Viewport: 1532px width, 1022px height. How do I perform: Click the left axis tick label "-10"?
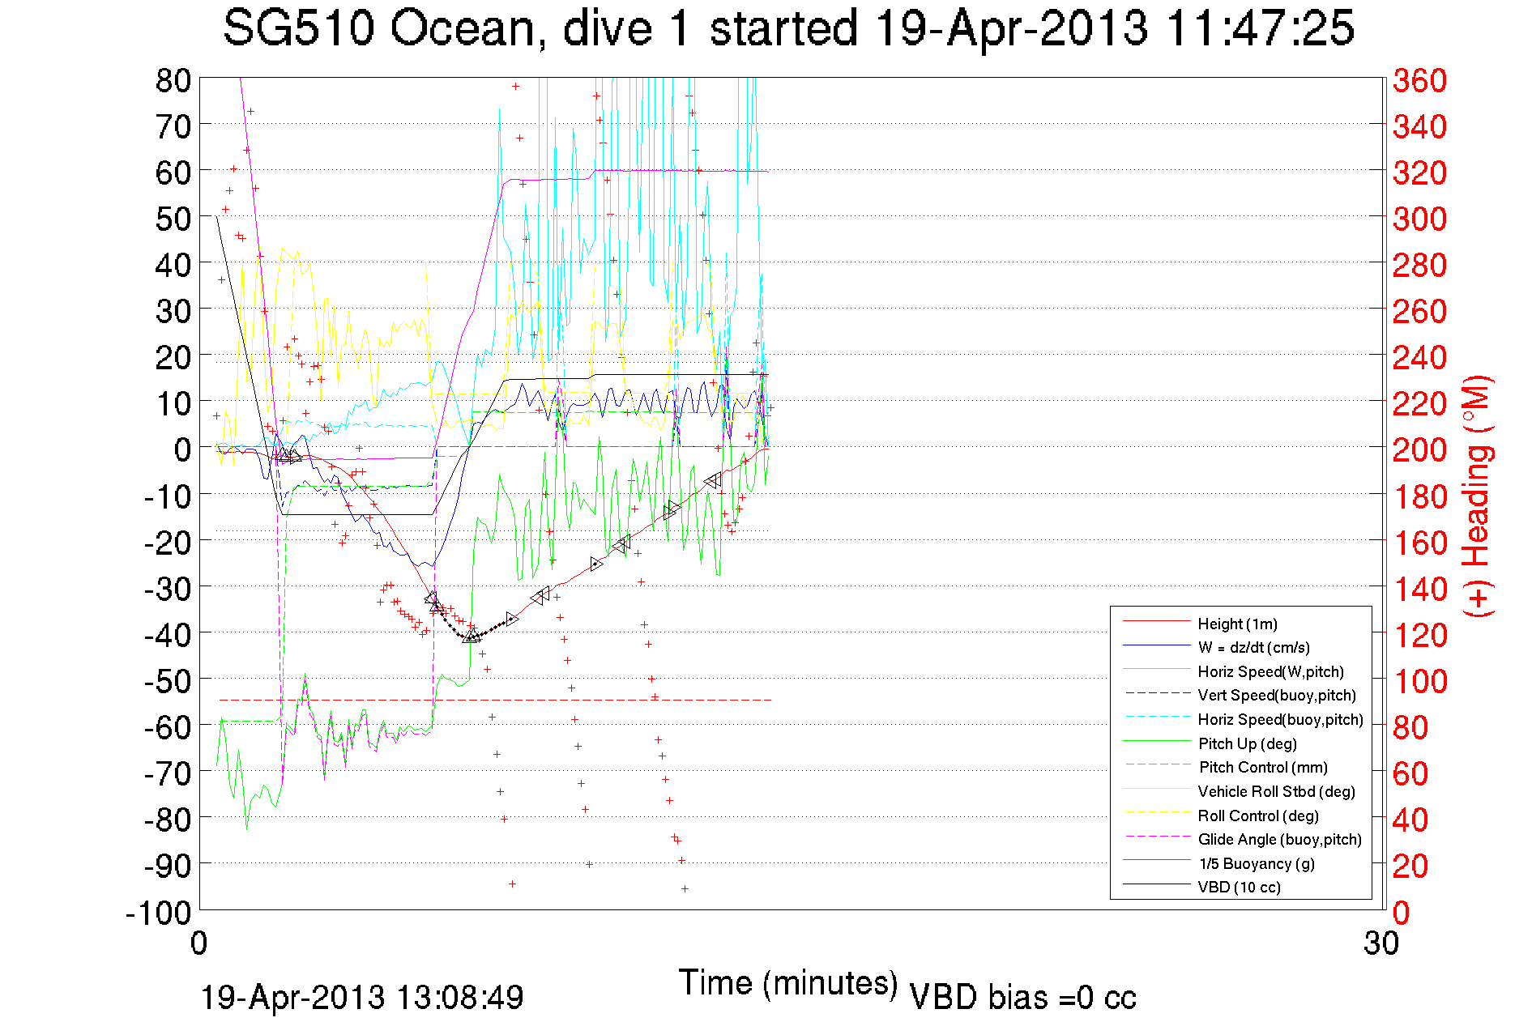[x=167, y=496]
